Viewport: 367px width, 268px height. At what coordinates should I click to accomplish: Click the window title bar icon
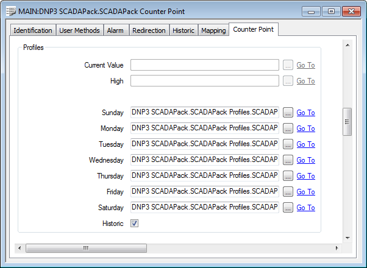point(11,12)
